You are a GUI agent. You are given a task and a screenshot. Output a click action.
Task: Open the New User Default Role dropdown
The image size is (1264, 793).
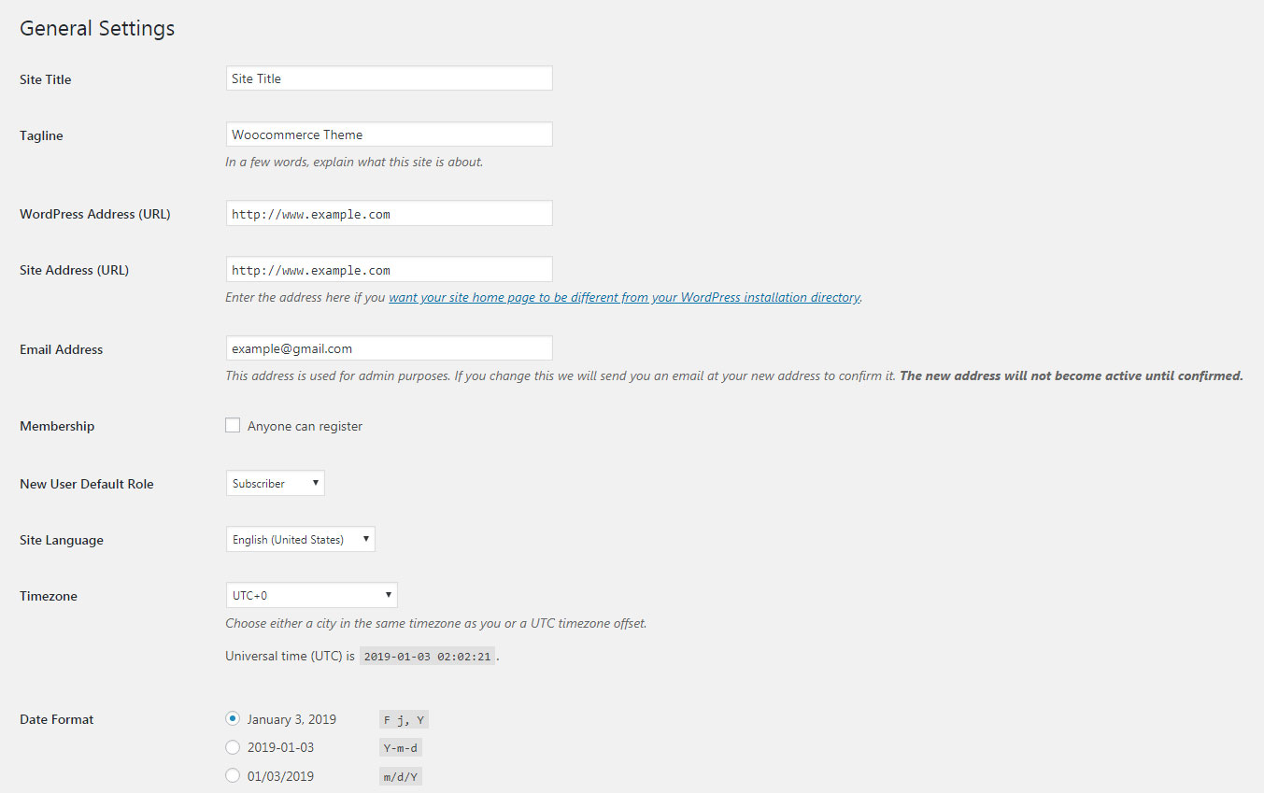tap(276, 484)
